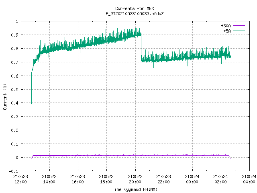Click x-axis label 210524 04:00
Screen dimensions: 257x193
point(249,179)
